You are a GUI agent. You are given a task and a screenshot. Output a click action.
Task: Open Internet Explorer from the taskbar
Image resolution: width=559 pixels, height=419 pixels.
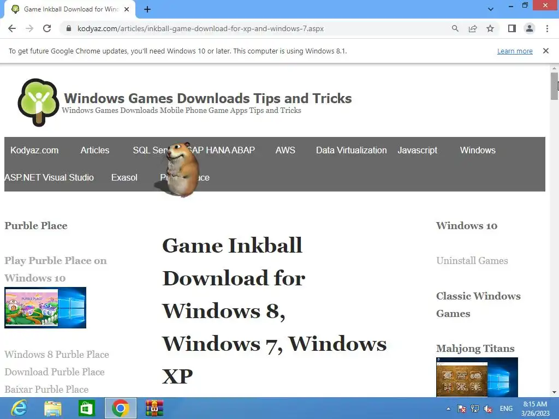click(19, 408)
